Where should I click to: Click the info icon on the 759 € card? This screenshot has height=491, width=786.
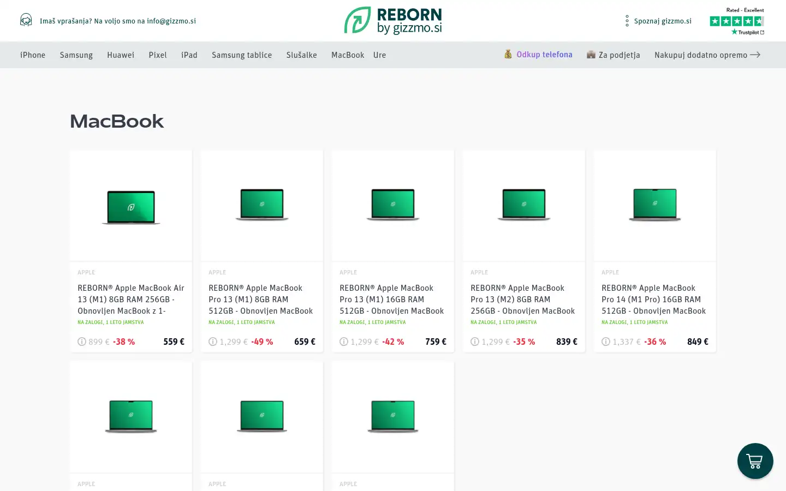point(344,342)
